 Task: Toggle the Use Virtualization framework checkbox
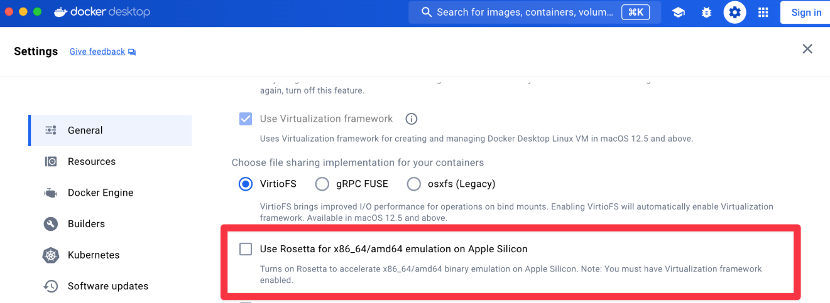point(246,119)
